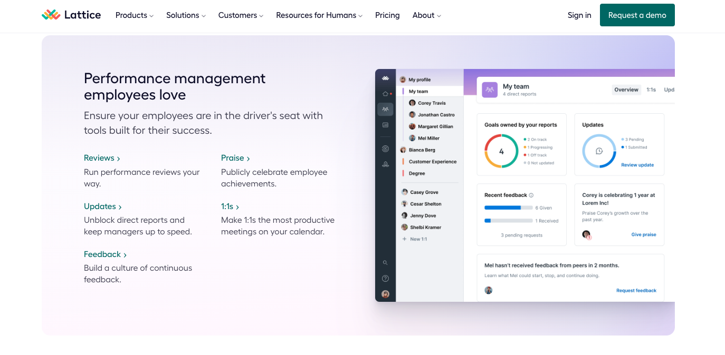The image size is (725, 355).
Task: Expand the Resources for Humans menu
Action: pyautogui.click(x=319, y=15)
